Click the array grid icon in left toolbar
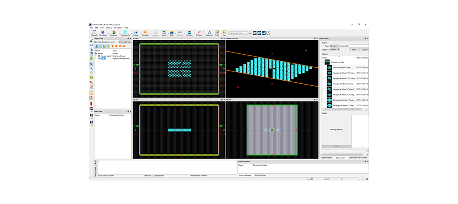458x204 pixels. click(x=91, y=54)
